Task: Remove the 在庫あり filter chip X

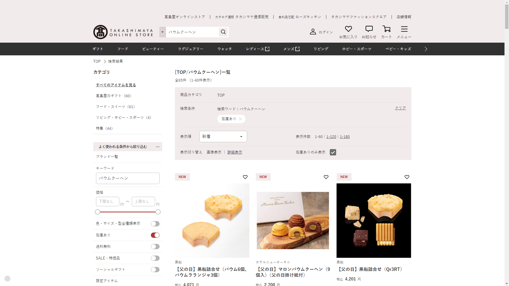Action: click(x=240, y=119)
